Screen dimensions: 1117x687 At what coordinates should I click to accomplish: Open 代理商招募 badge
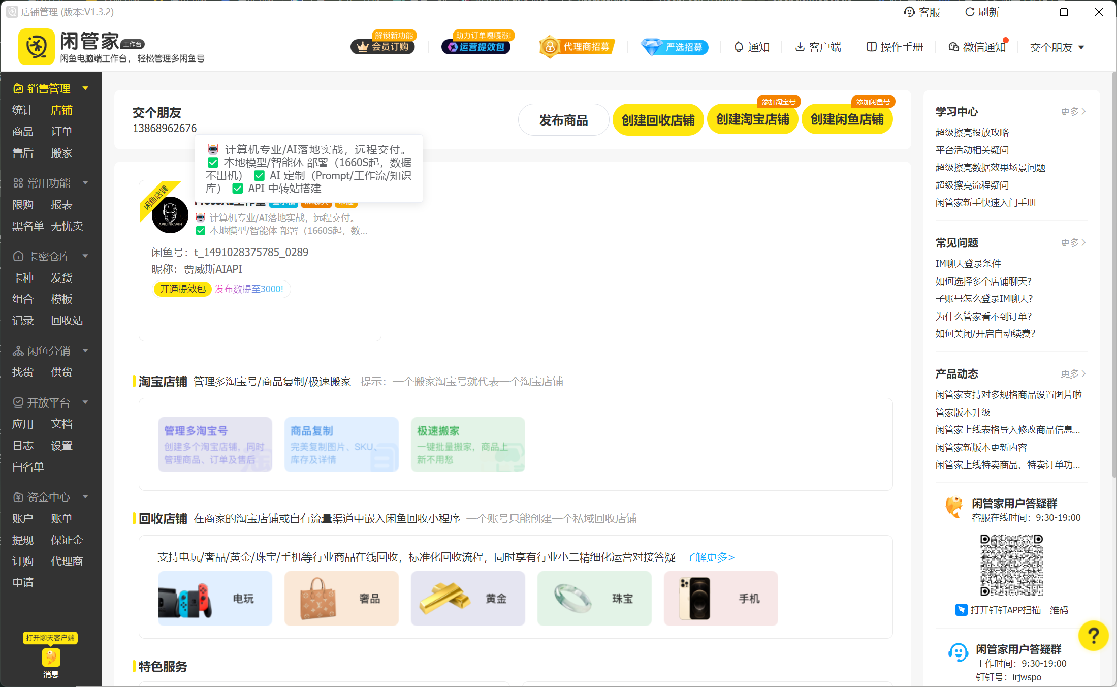(x=577, y=47)
